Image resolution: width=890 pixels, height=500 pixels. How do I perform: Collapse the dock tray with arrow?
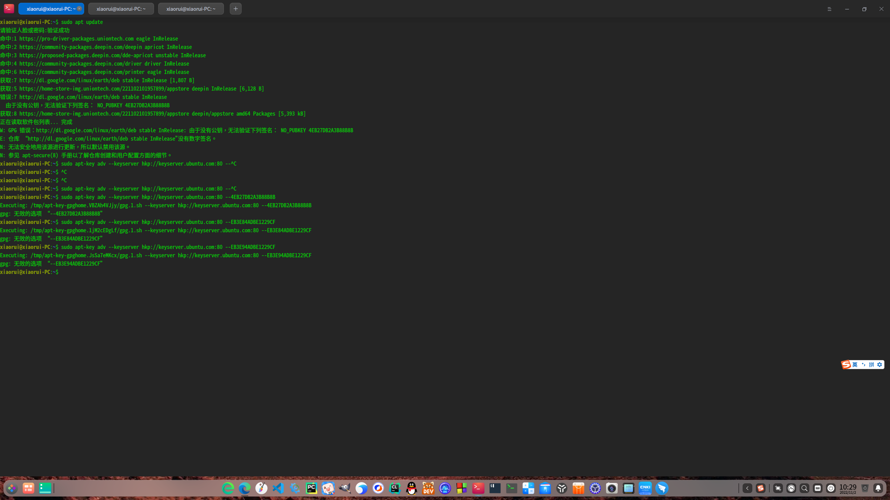747,489
